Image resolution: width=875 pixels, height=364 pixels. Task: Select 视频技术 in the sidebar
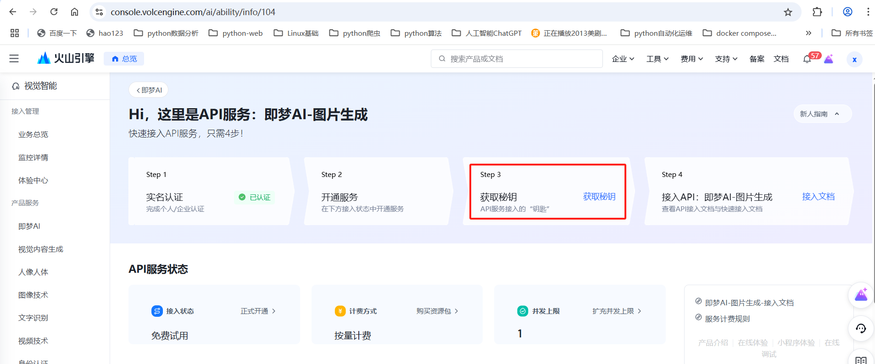click(33, 341)
